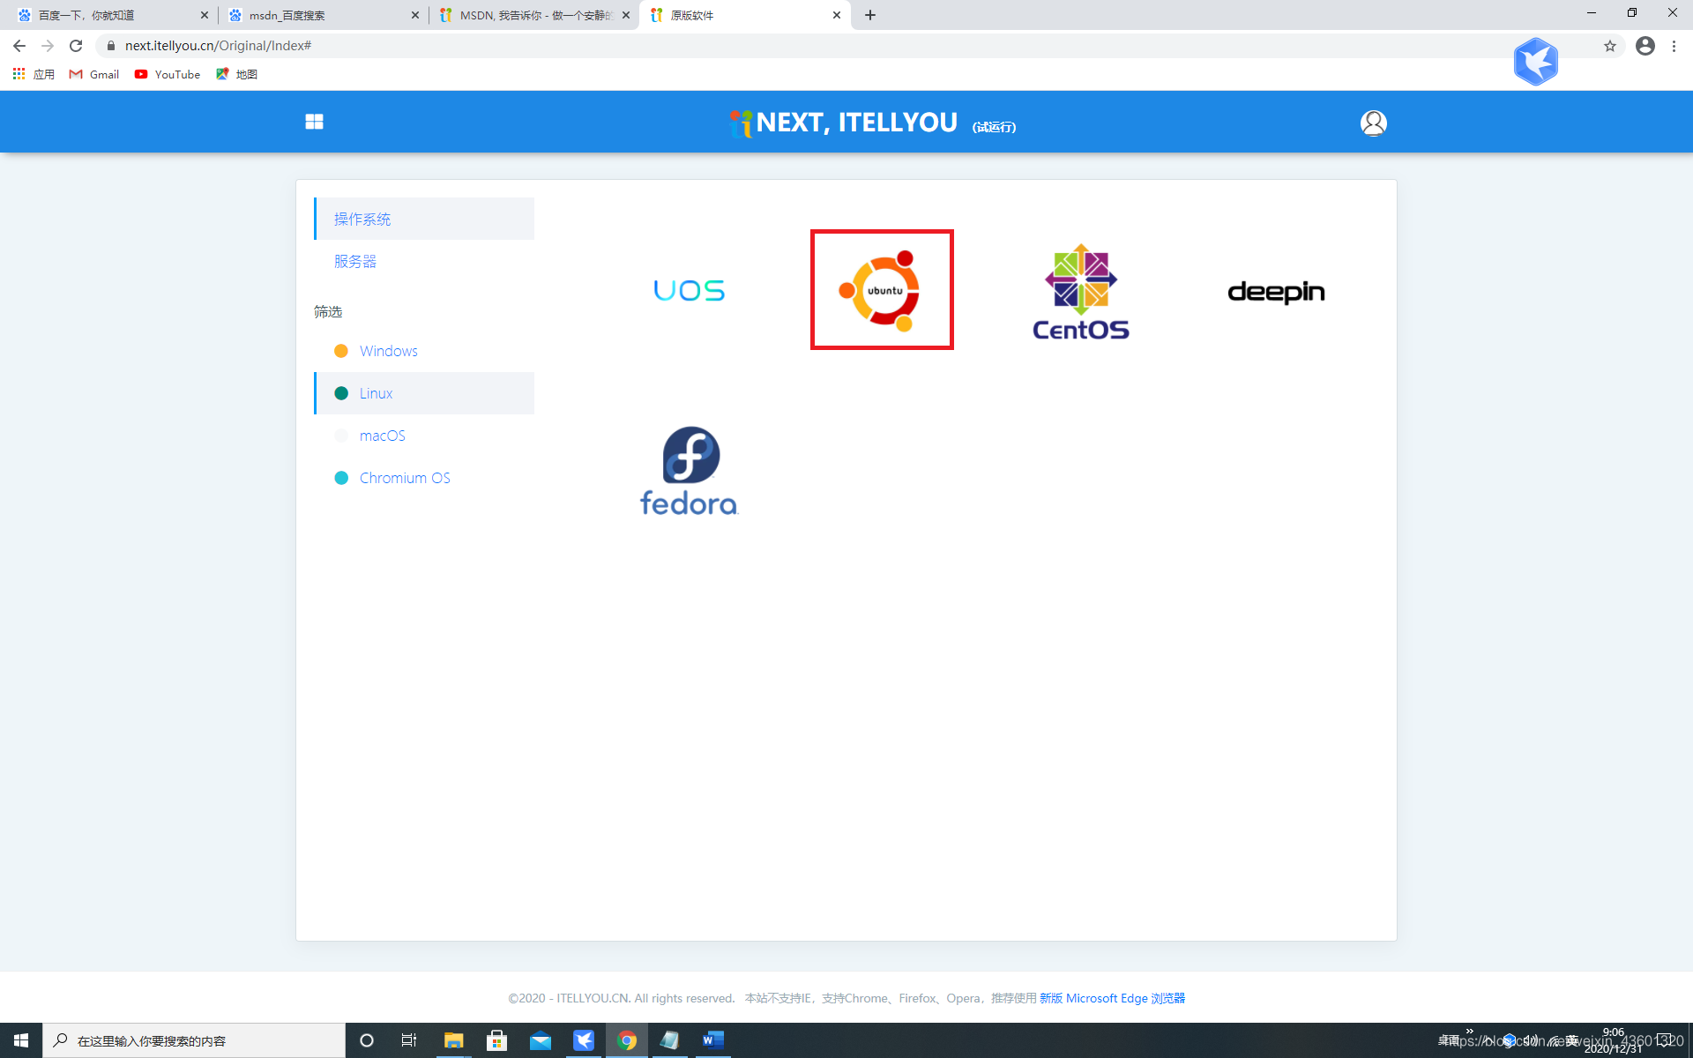1693x1058 pixels.
Task: Open the deepin logo
Action: (x=1276, y=292)
